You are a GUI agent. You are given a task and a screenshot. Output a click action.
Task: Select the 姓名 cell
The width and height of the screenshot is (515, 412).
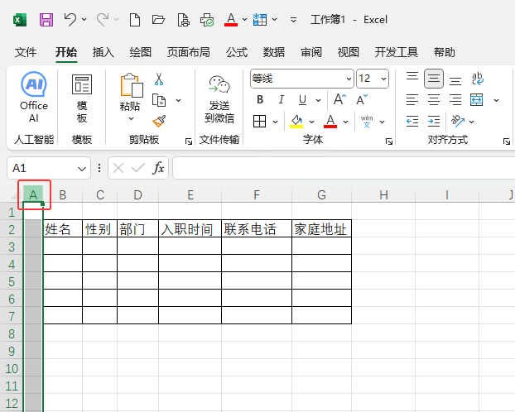63,228
